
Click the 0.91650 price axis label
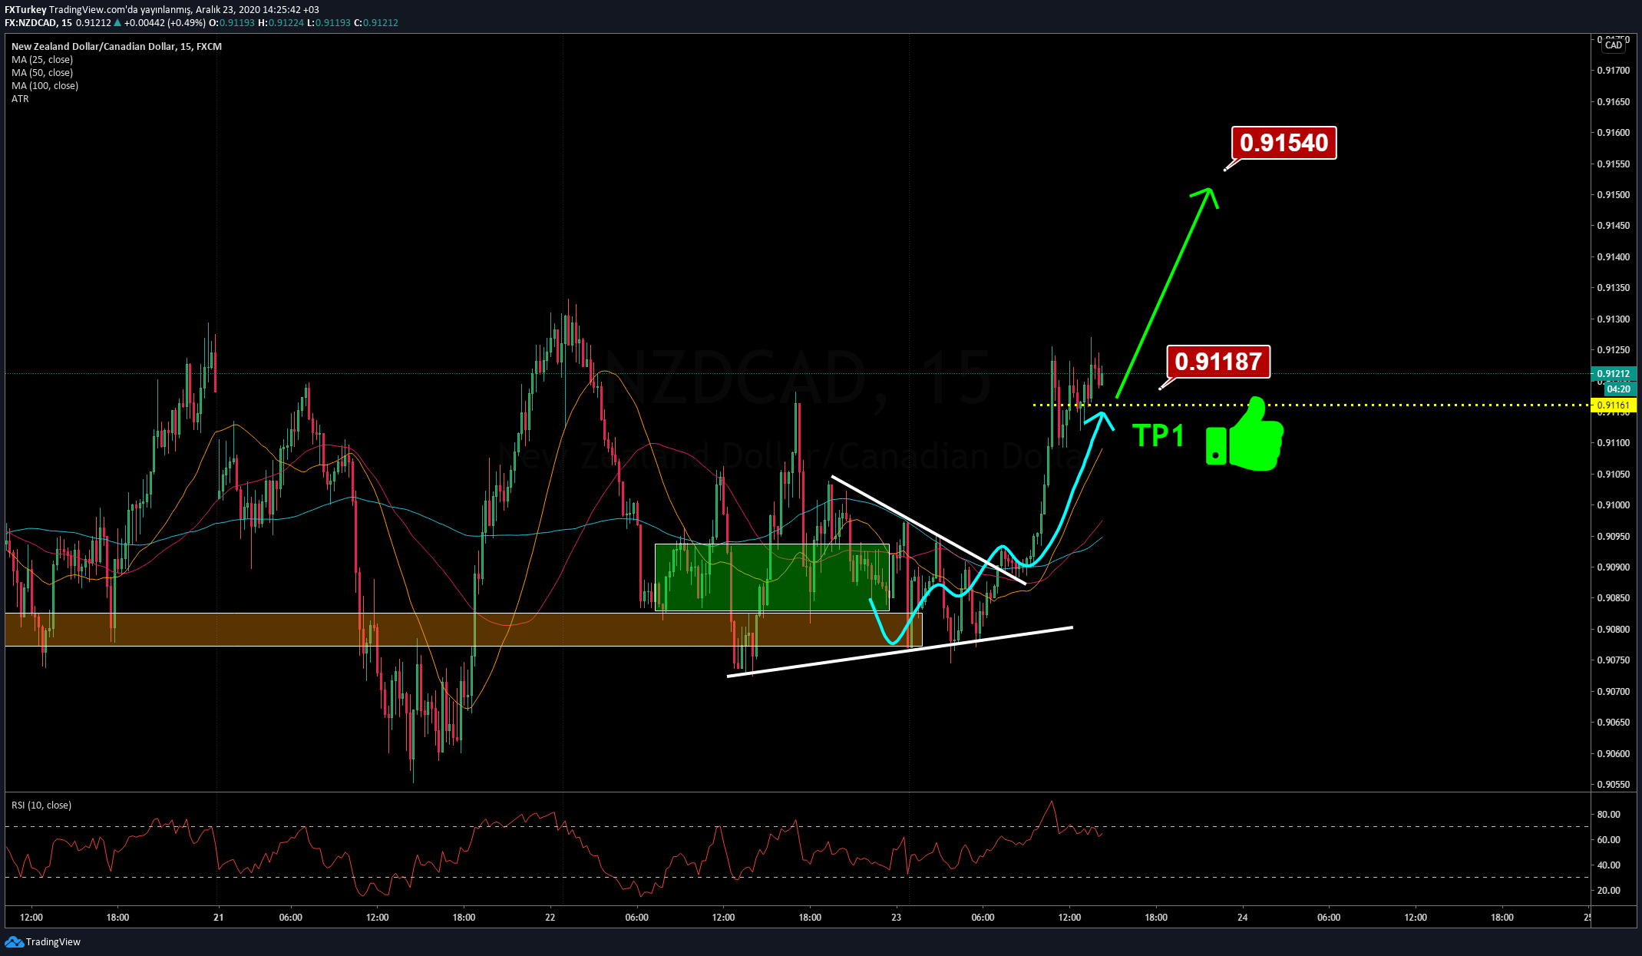pos(1614,102)
